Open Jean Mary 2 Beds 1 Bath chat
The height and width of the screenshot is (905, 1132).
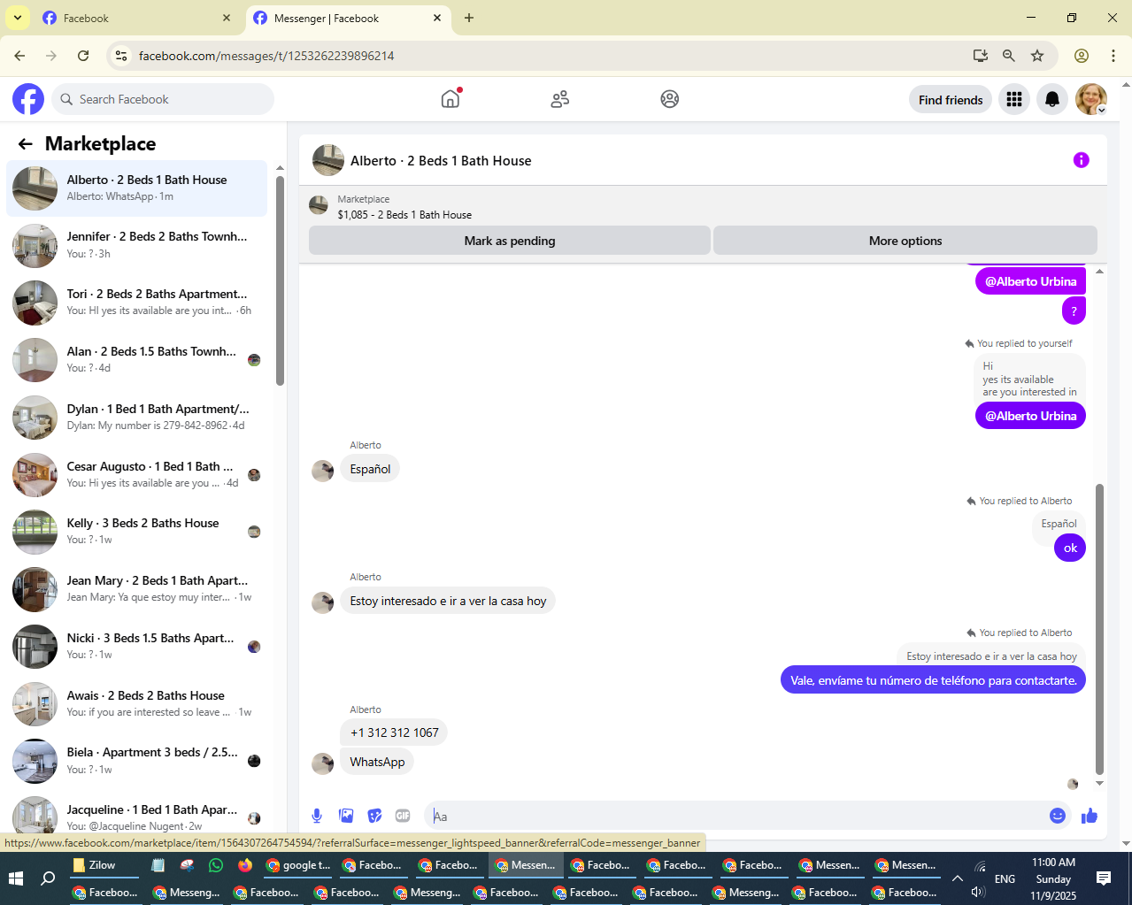(136, 589)
